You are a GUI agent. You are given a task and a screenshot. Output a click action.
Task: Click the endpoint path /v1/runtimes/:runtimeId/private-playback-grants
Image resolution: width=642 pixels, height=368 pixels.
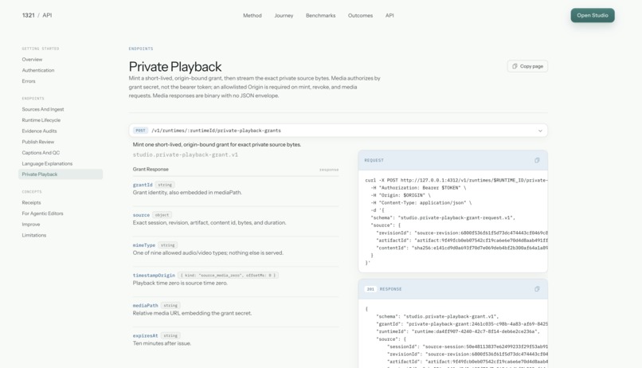[216, 131]
